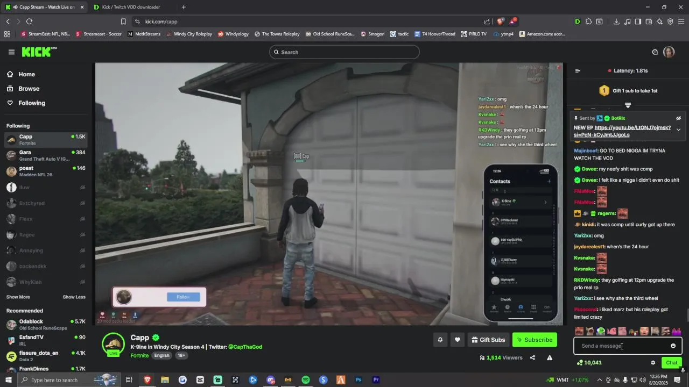The image size is (689, 387).
Task: Toggle notification bell for Capp
Action: pyautogui.click(x=440, y=340)
